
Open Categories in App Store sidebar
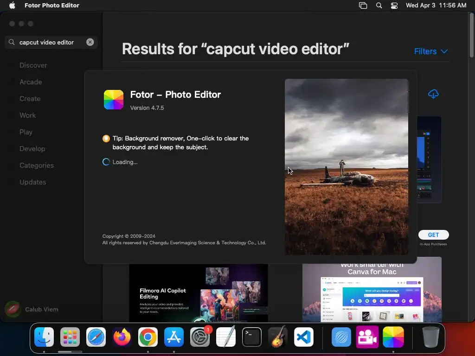click(36, 165)
